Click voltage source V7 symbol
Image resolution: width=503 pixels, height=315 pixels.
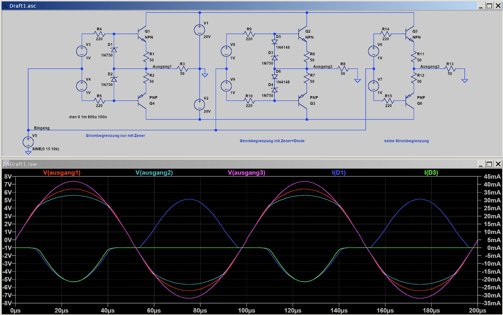373,85
